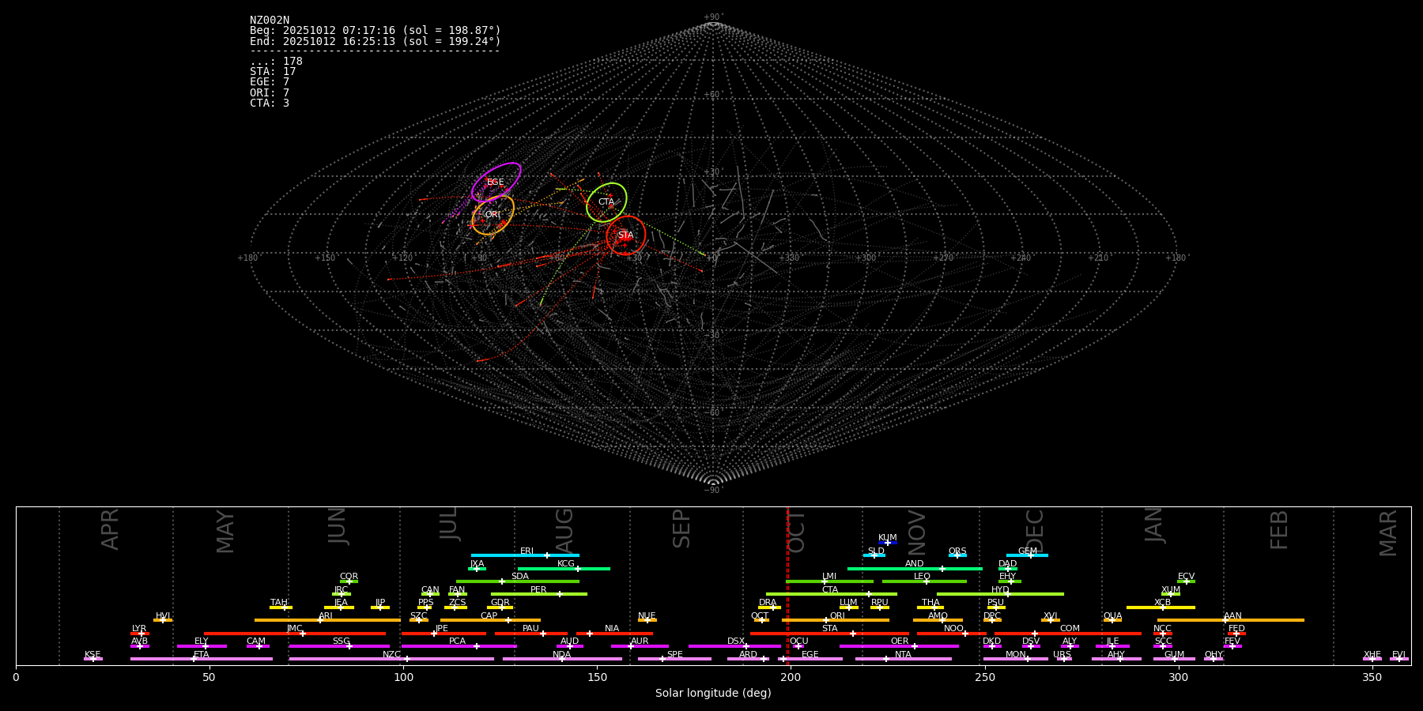This screenshot has width=1423, height=711.
Task: Click the CTA bar label in timeline
Action: point(830,590)
